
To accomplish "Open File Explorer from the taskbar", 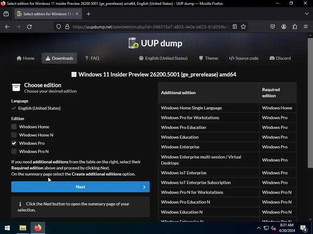I will click(x=23, y=228).
